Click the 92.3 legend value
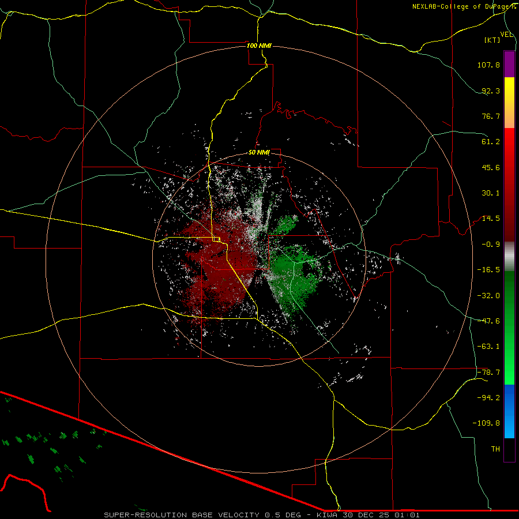 [x=491, y=91]
